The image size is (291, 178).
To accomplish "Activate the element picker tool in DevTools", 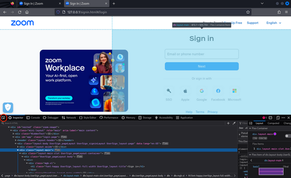I will click(x=3, y=118).
